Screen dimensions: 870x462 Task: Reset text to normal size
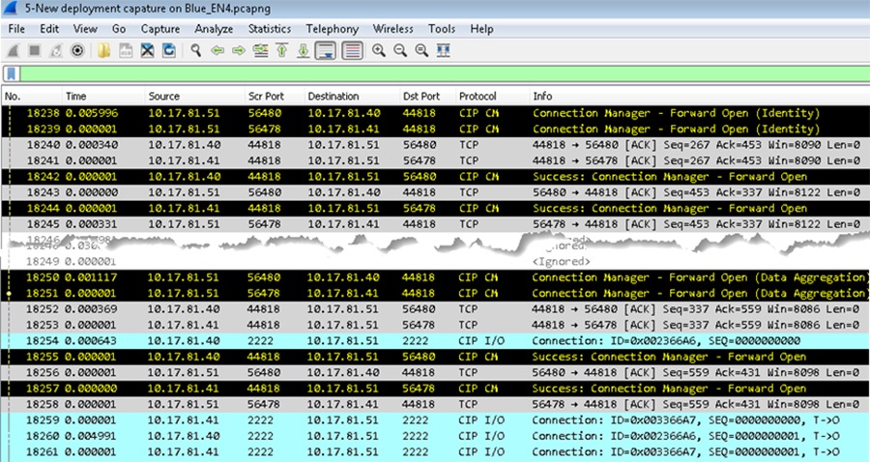pyautogui.click(x=421, y=51)
